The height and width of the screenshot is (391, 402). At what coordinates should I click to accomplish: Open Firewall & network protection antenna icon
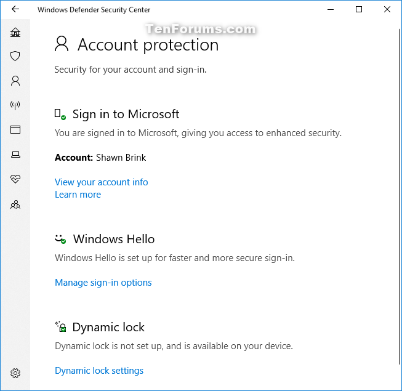15,105
